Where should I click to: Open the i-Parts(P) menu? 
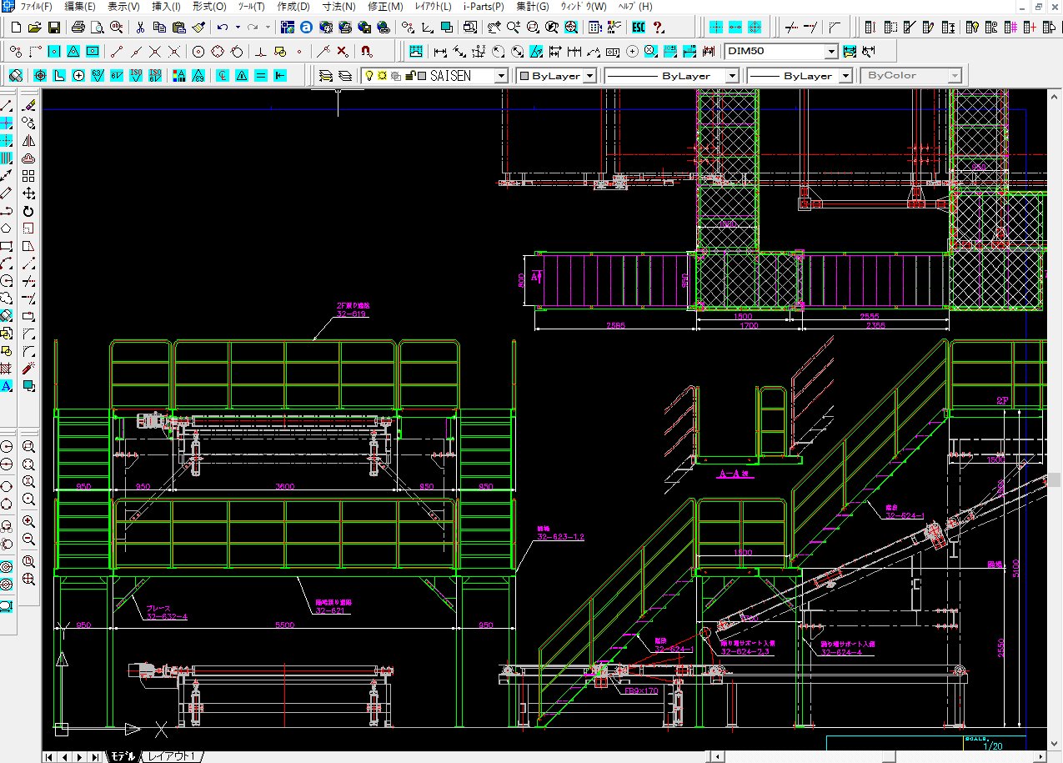click(484, 7)
